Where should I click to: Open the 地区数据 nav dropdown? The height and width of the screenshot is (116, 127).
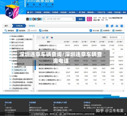click(73, 12)
